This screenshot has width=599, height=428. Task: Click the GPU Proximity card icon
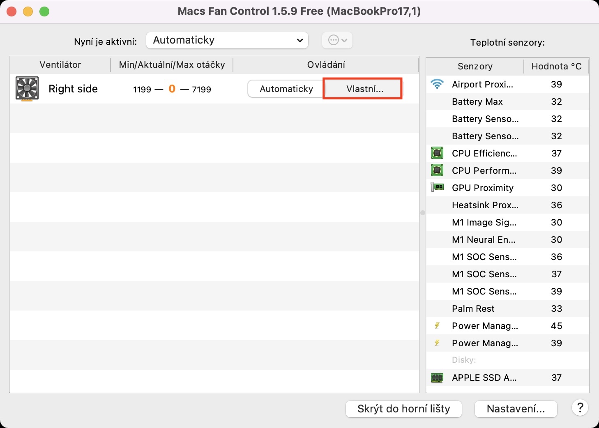click(437, 188)
